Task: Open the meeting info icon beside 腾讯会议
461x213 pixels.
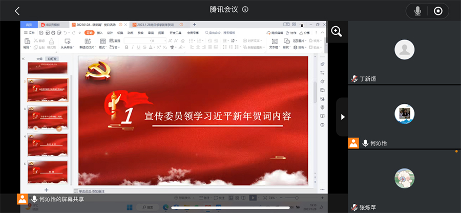Action: point(245,10)
